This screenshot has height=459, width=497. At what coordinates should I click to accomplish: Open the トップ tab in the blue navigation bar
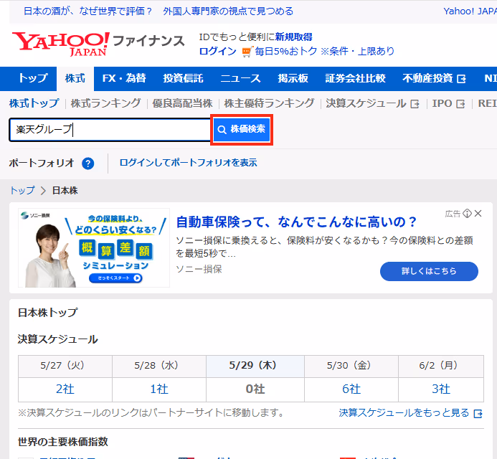(x=33, y=78)
